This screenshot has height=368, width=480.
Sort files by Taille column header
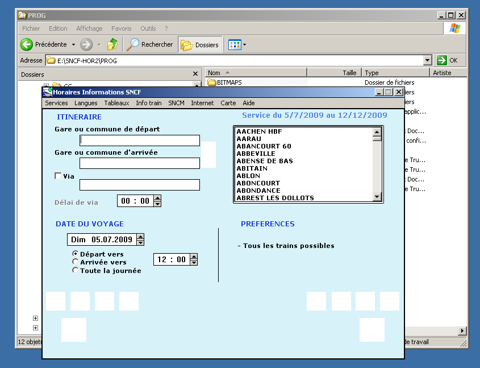(335, 73)
